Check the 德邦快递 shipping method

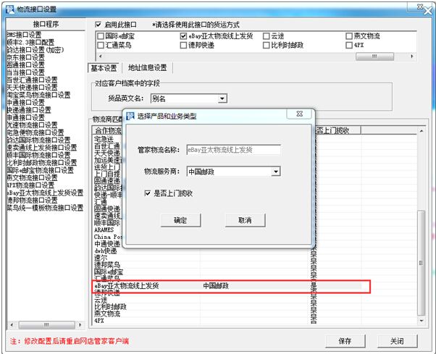(x=183, y=45)
